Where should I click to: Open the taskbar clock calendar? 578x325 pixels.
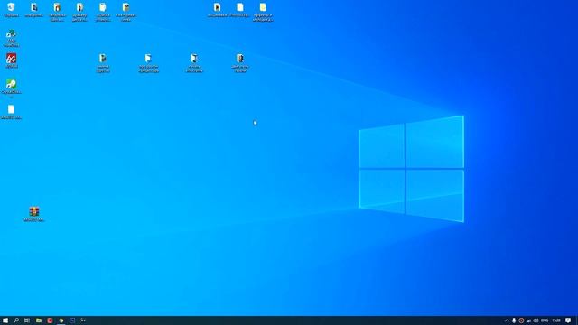(x=556, y=320)
